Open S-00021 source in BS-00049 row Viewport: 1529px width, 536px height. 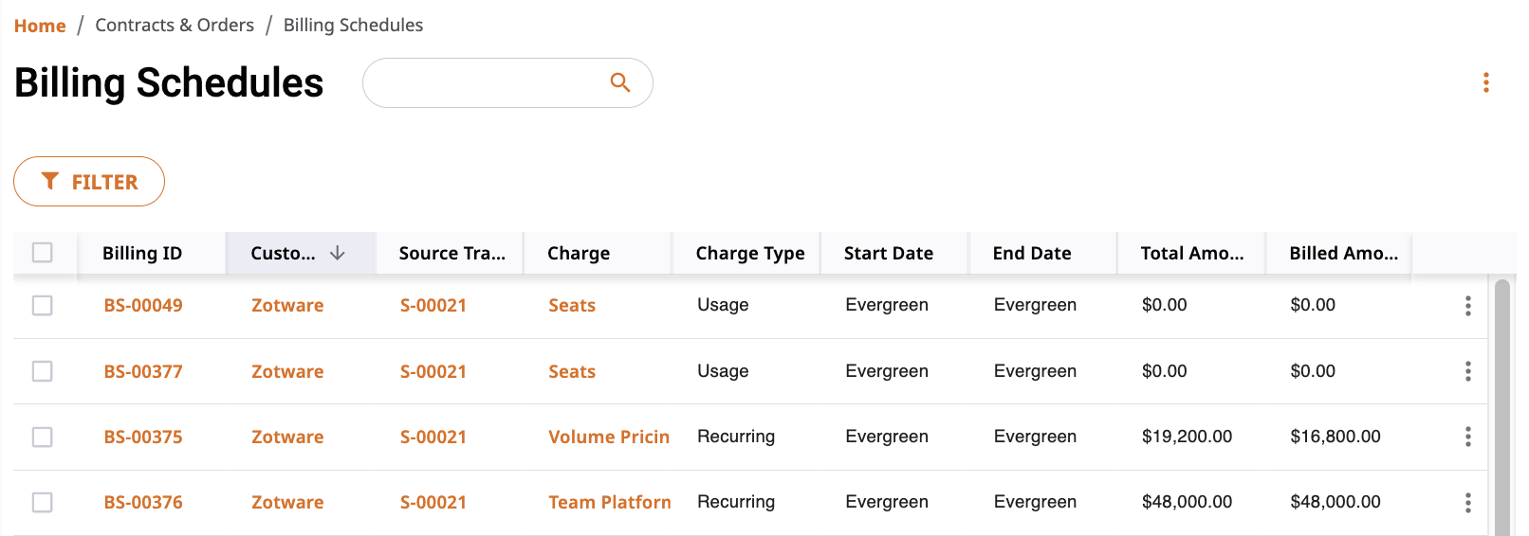coord(433,305)
